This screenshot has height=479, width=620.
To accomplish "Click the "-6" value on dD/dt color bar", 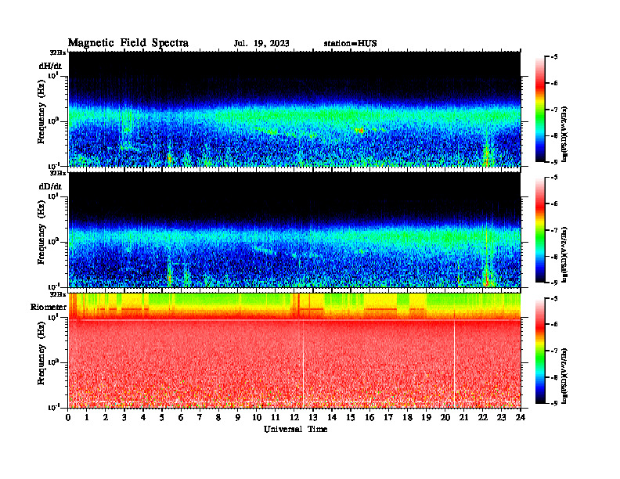I will point(554,204).
